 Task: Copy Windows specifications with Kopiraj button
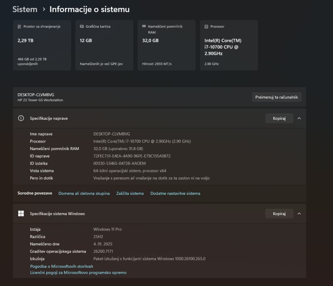(x=279, y=214)
